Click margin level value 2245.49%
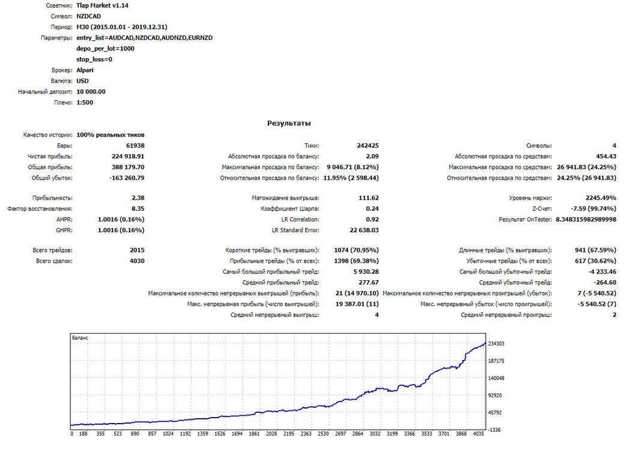631x450 pixels. pyautogui.click(x=601, y=198)
